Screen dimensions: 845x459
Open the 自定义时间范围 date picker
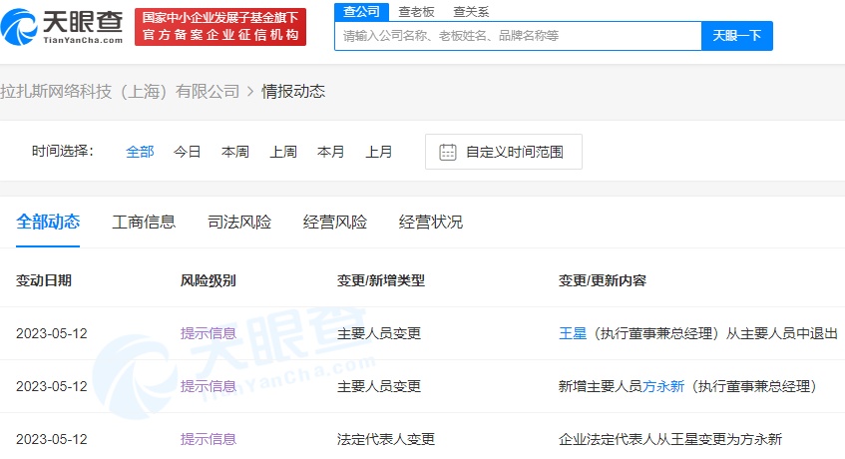pos(504,152)
